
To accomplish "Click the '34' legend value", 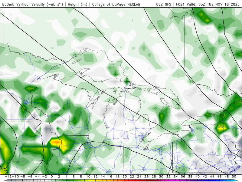I will [176, 177].
